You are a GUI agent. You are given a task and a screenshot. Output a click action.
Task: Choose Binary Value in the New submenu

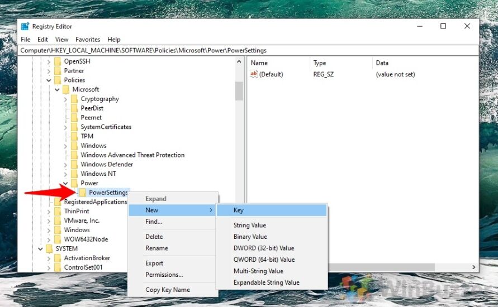pyautogui.click(x=272, y=237)
